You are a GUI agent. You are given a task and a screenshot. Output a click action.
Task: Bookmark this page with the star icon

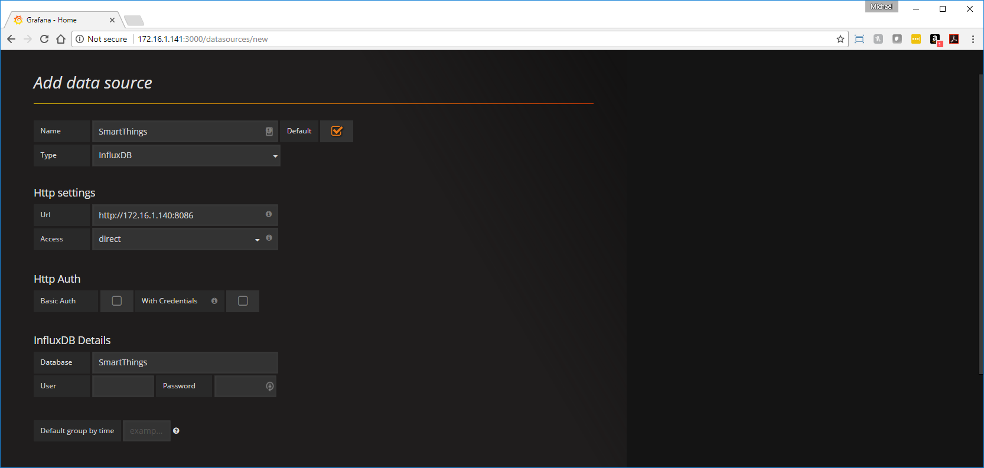840,39
